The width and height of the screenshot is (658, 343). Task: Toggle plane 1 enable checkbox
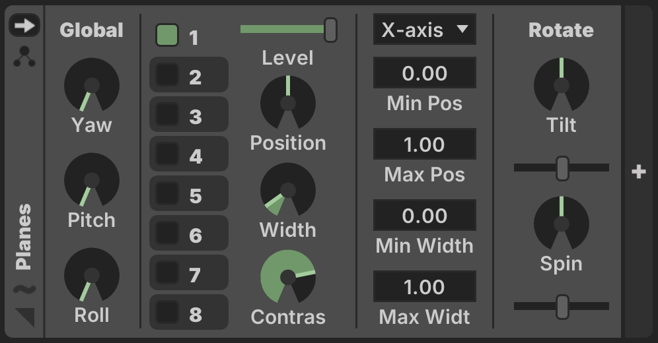click(167, 35)
